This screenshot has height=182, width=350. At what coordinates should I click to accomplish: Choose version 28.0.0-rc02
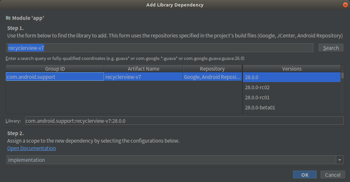292,87
